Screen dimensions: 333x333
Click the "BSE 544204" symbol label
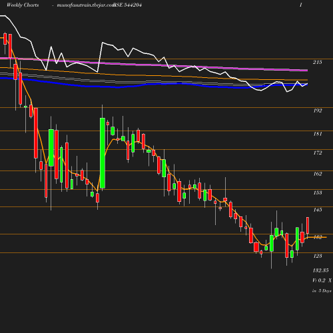[128, 5]
